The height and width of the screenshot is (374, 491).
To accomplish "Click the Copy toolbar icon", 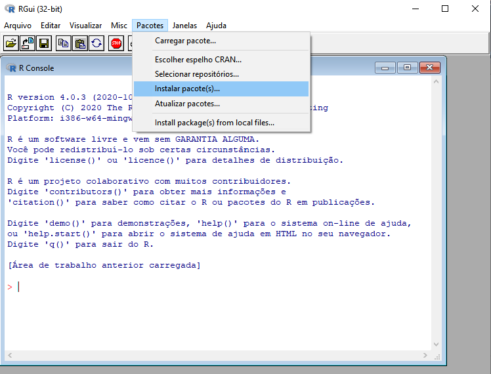I will [x=64, y=43].
